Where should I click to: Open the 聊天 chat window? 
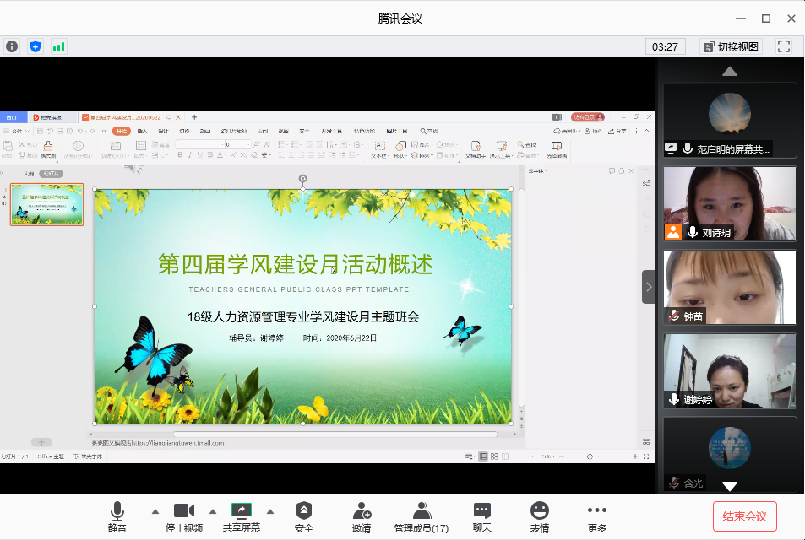click(x=482, y=516)
